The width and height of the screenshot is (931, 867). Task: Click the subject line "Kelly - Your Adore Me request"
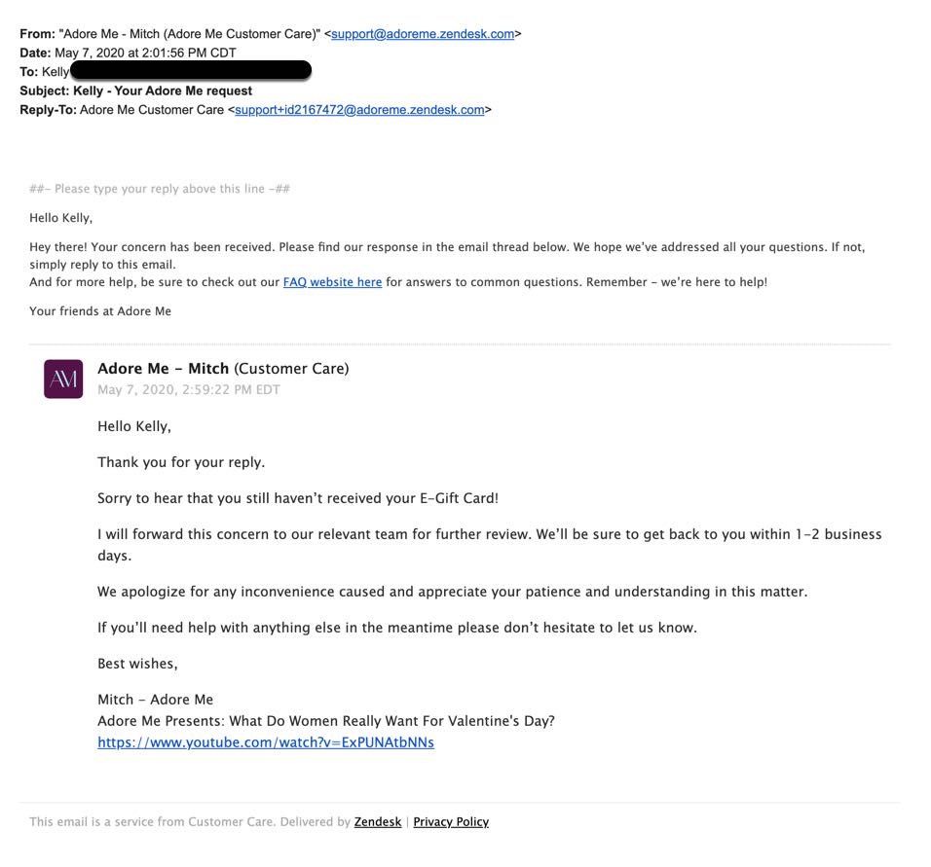(x=163, y=90)
